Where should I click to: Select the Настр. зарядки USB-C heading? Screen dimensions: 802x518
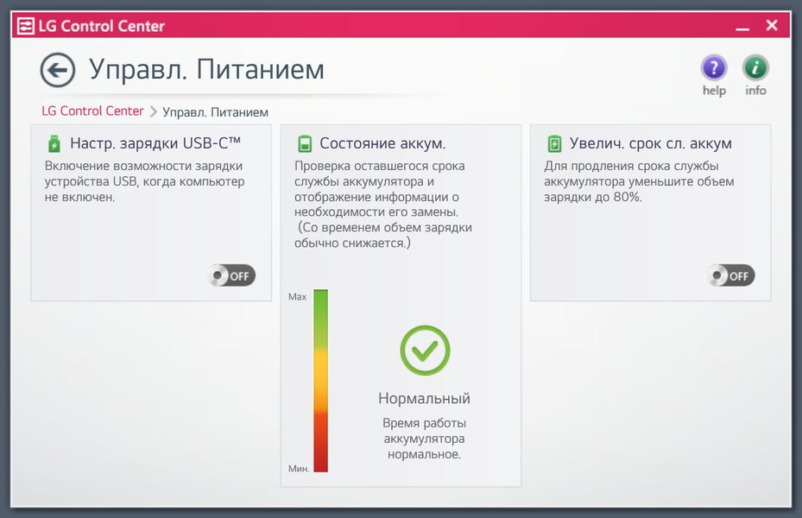coord(155,143)
